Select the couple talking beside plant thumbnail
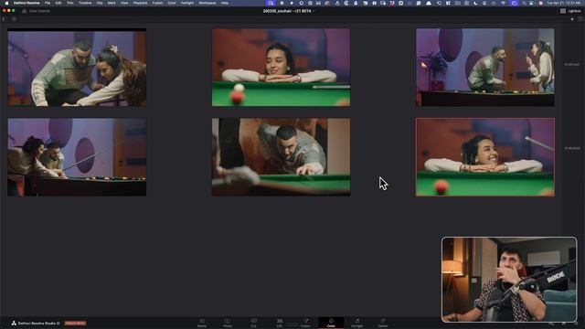 485,68
